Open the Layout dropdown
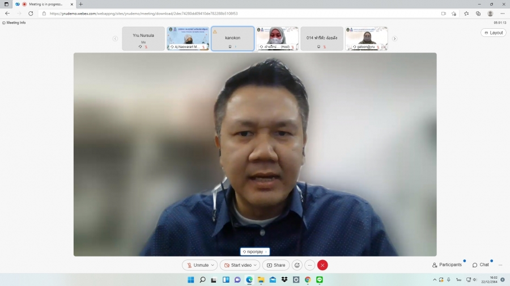The height and width of the screenshot is (286, 510). tap(493, 33)
